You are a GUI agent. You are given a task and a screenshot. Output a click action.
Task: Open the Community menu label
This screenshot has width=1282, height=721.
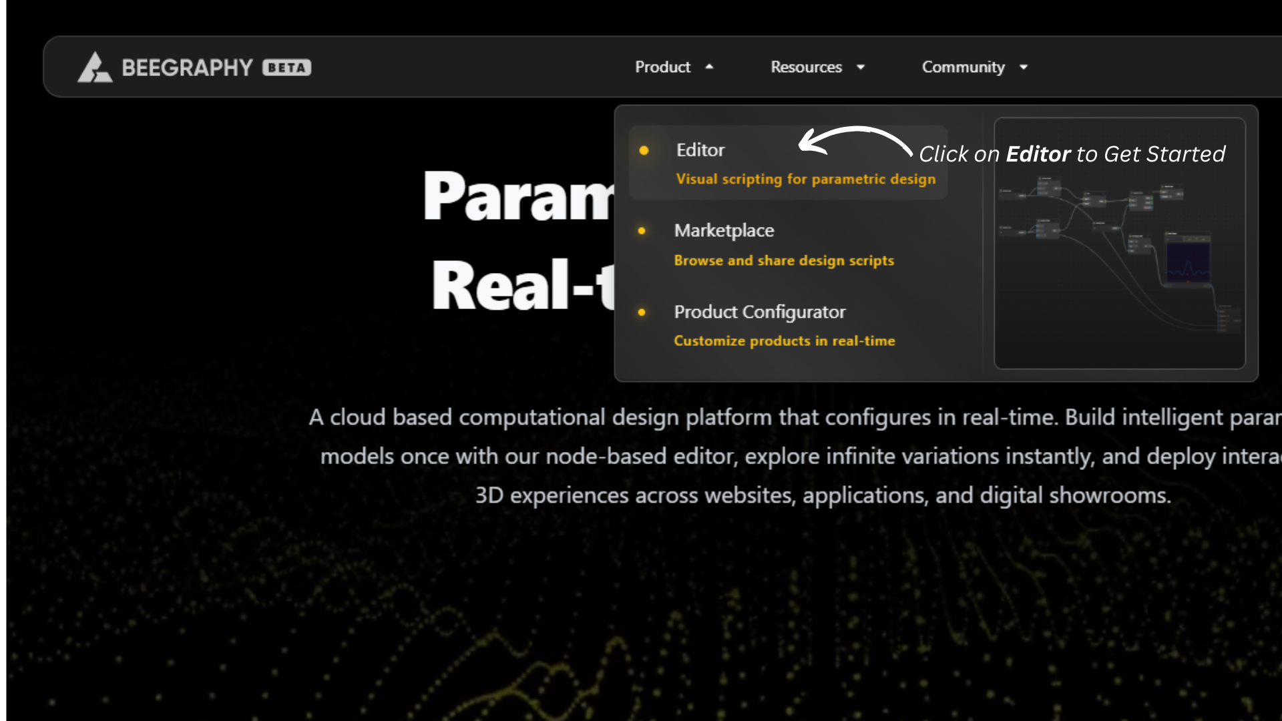point(963,67)
